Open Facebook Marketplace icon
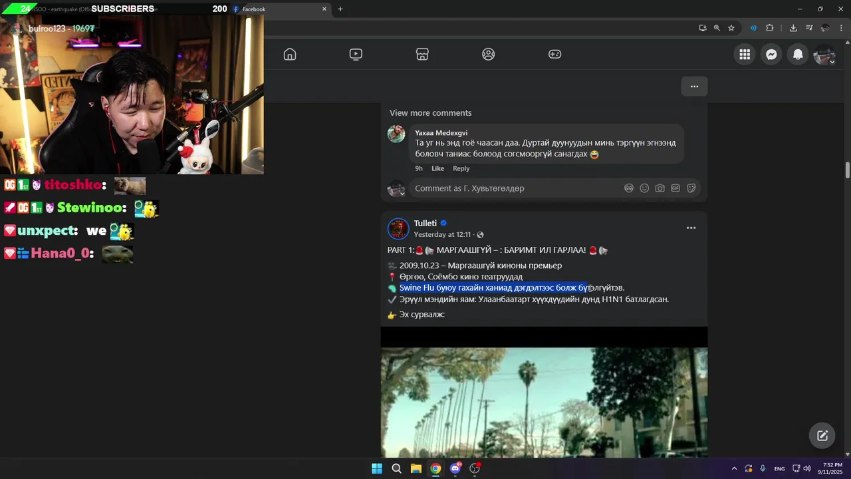Image resolution: width=851 pixels, height=479 pixels. coord(422,55)
